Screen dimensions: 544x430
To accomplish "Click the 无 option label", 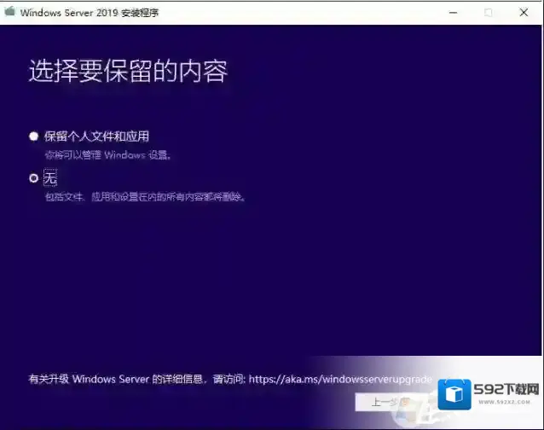I will tap(50, 178).
